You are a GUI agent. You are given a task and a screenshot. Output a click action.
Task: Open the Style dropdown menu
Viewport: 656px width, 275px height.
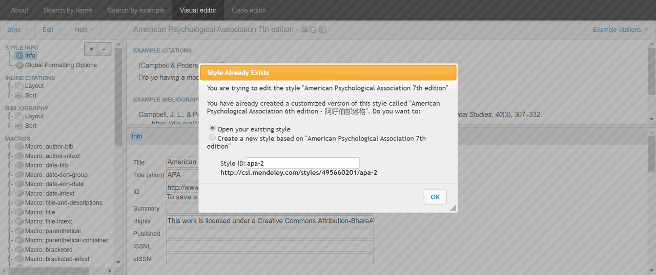pyautogui.click(x=17, y=30)
